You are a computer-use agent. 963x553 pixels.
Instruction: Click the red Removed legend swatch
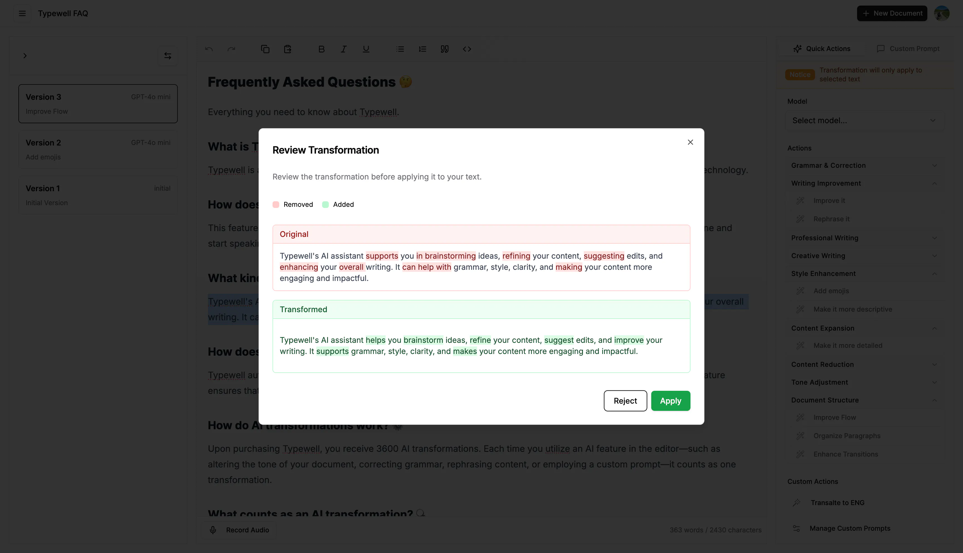point(276,205)
